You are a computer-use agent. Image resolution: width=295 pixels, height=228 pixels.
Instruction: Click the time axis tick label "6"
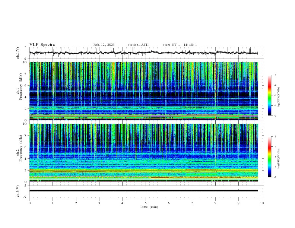(169, 203)
